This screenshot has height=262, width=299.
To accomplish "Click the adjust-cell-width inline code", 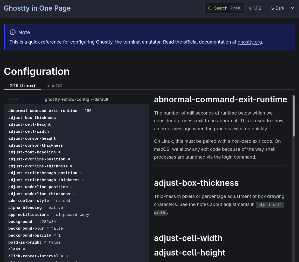I will pos(270,205).
